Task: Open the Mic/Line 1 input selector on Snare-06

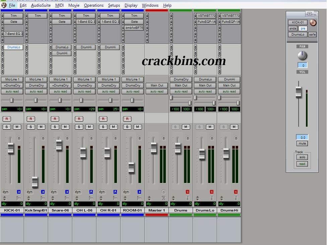Action: coord(60,79)
